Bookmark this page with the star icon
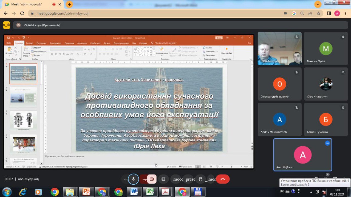351x197 pixels. coord(318,13)
